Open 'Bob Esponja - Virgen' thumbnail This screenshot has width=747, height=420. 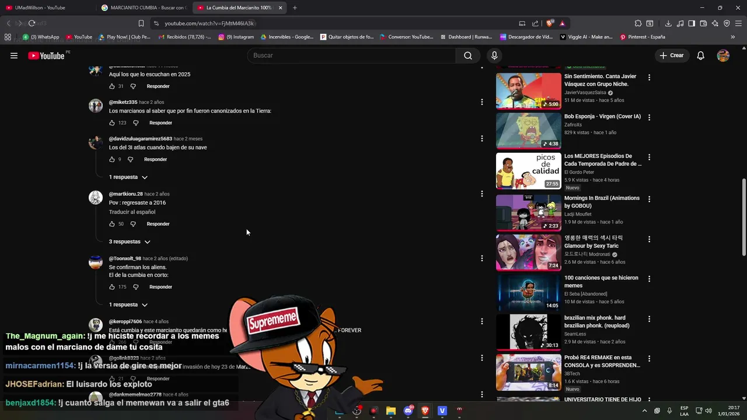(x=528, y=131)
